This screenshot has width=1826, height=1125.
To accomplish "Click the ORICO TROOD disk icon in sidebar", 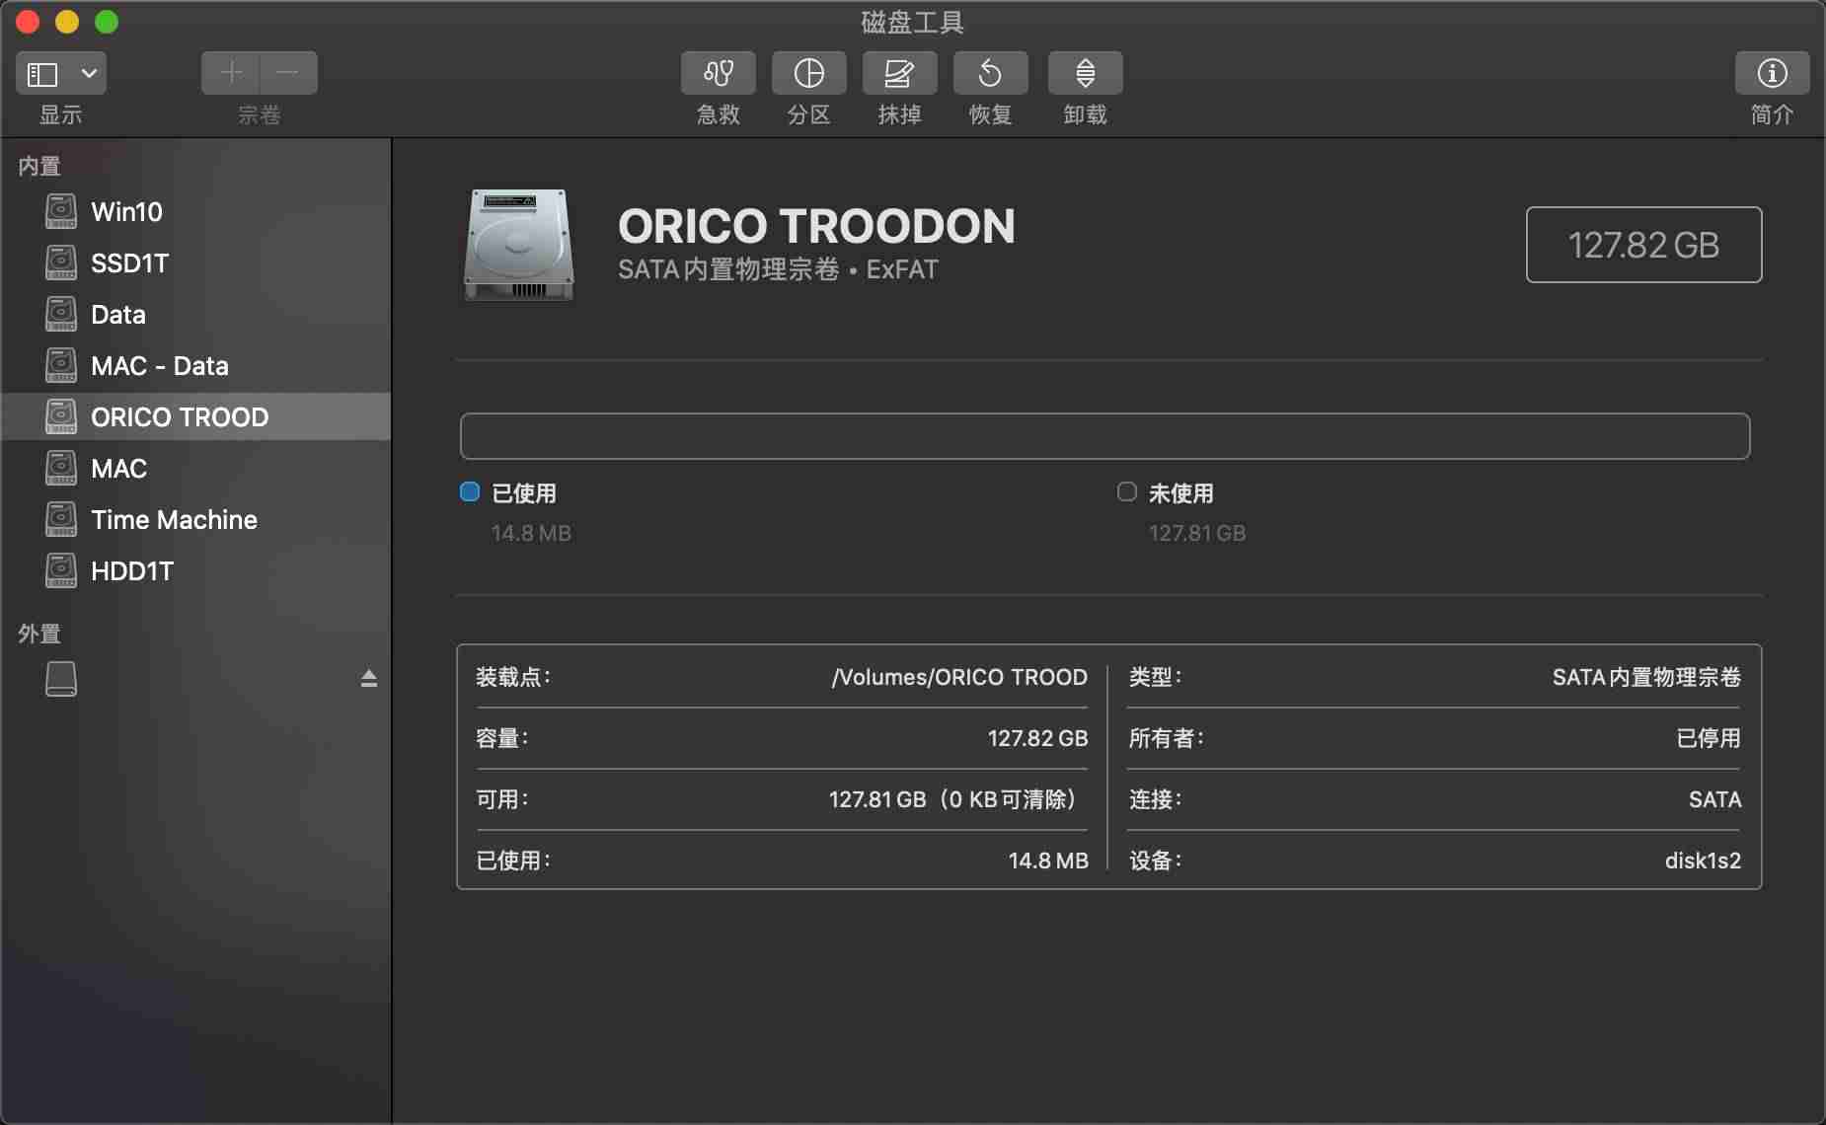I will click(x=61, y=416).
